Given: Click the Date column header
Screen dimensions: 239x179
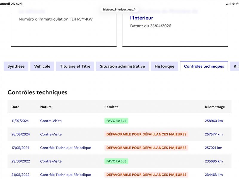Looking at the screenshot, I should tap(15, 107).
